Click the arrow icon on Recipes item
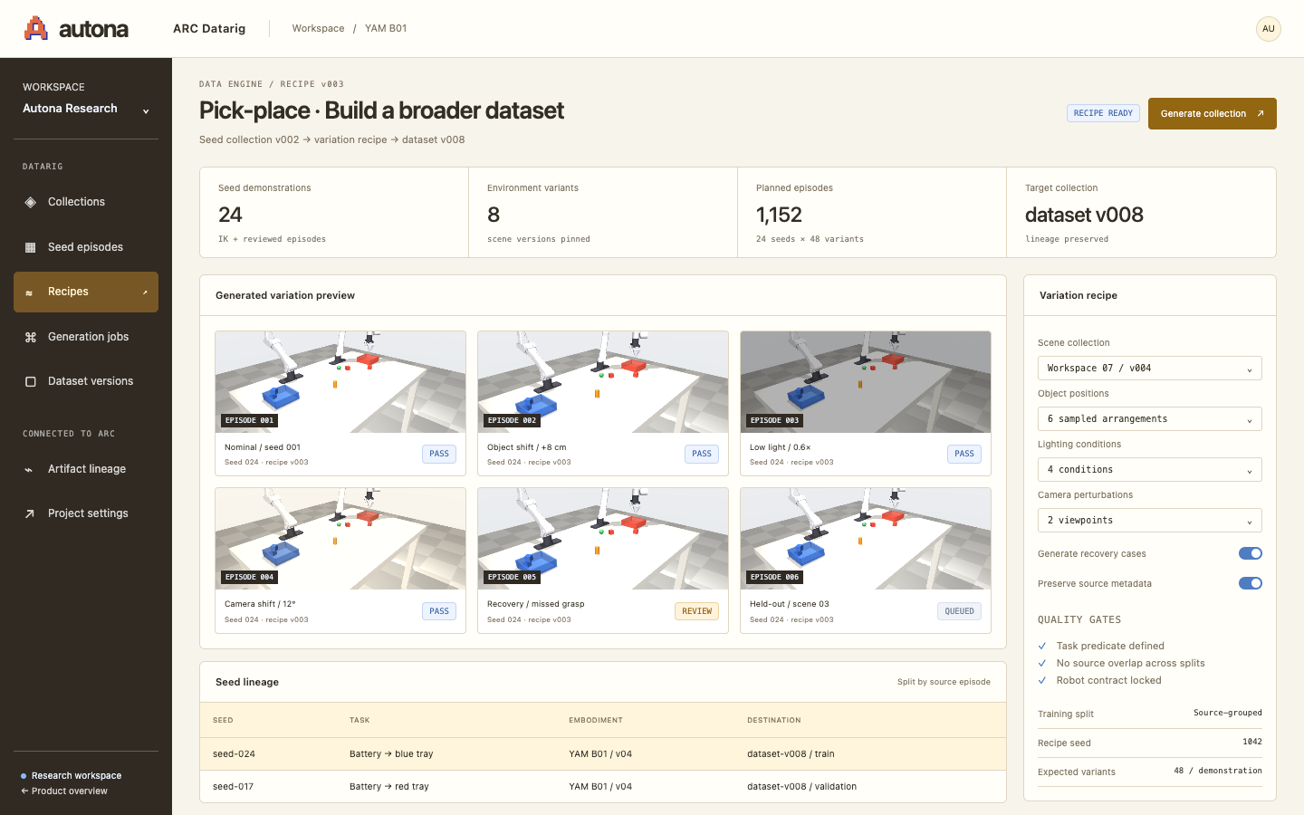The width and height of the screenshot is (1304, 815). coord(145,292)
